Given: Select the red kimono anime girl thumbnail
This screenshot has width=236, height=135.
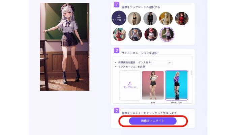Looking at the screenshot, I should point(119,34).
